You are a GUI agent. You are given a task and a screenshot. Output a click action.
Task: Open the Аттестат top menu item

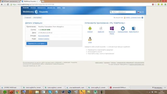point(33,8)
